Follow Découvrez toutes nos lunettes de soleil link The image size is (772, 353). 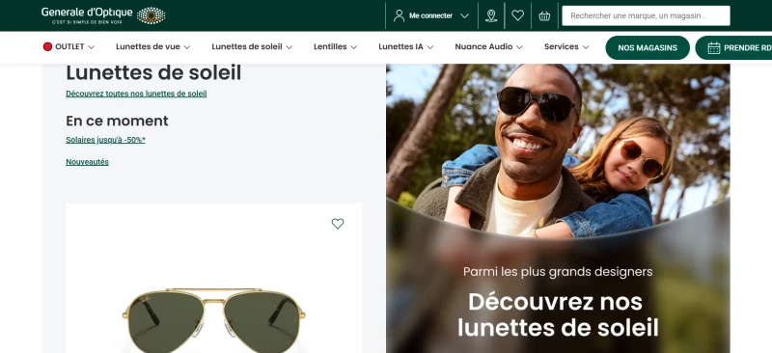(136, 94)
